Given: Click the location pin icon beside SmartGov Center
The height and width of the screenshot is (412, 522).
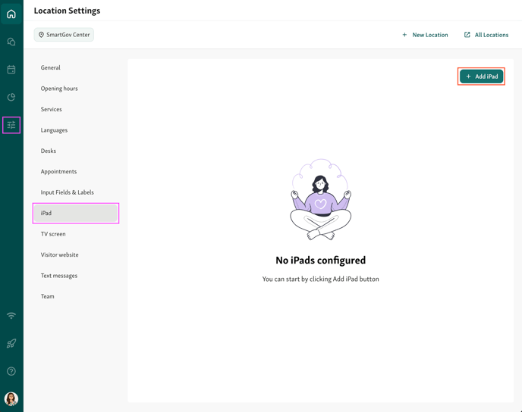Looking at the screenshot, I should point(41,35).
